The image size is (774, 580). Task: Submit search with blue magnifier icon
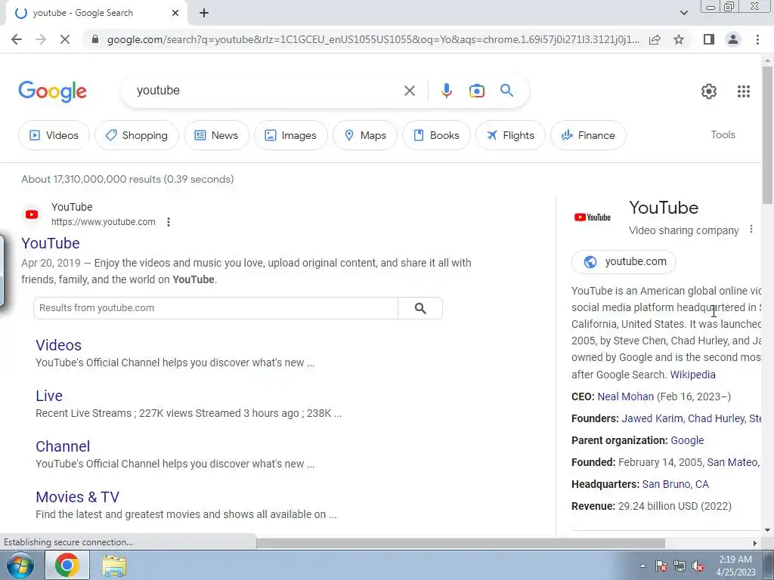(x=506, y=91)
